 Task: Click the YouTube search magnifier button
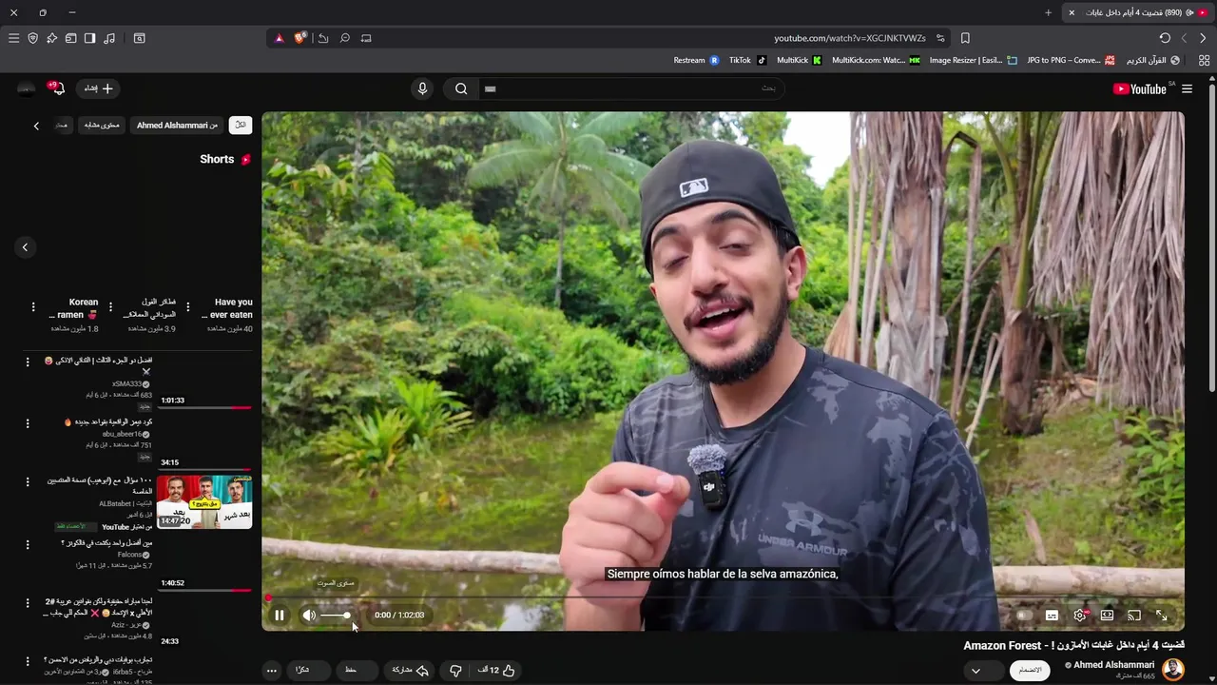click(x=461, y=88)
